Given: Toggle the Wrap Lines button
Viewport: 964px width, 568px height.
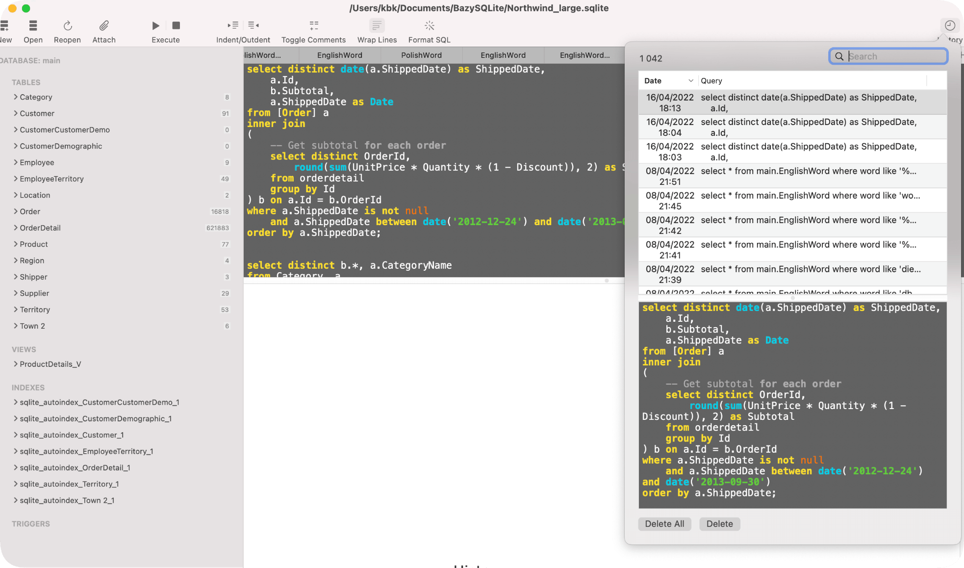Looking at the screenshot, I should click(x=377, y=26).
